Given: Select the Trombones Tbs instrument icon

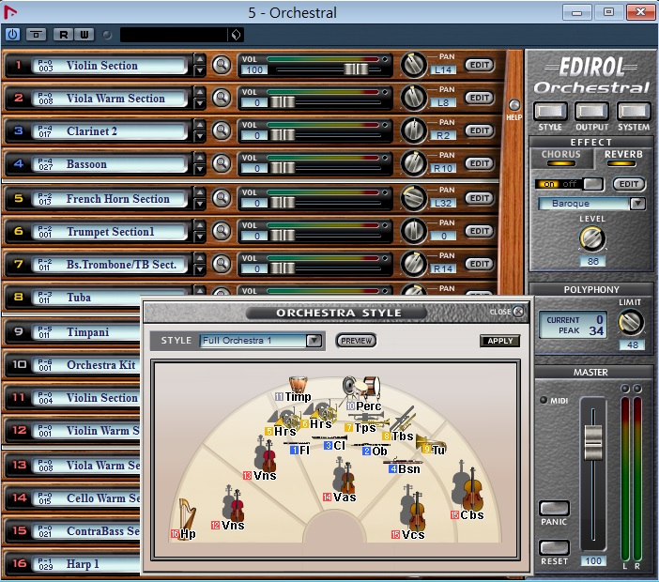Looking at the screenshot, I should (405, 418).
